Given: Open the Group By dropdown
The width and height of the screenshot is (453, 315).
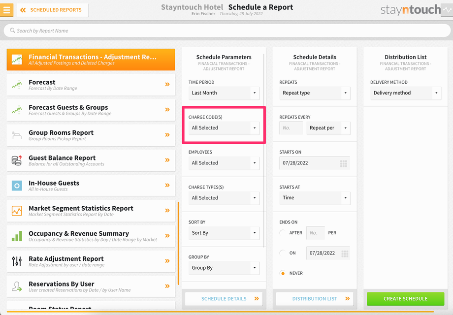Looking at the screenshot, I should pos(224,268).
